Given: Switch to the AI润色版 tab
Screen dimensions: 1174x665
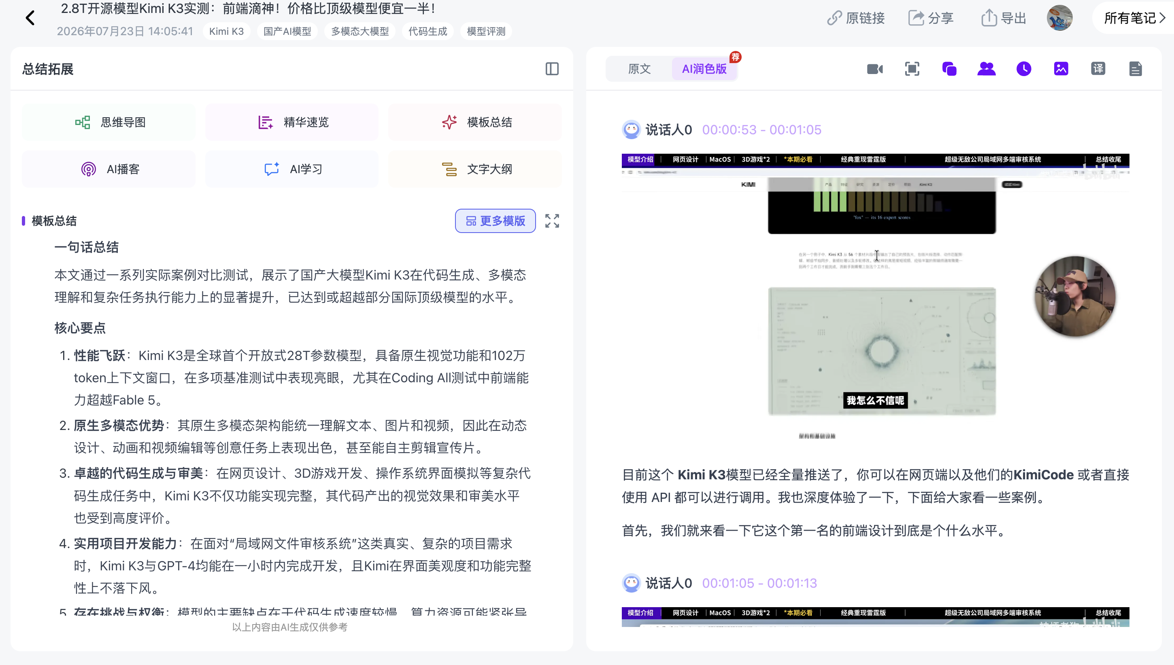Looking at the screenshot, I should coord(704,69).
